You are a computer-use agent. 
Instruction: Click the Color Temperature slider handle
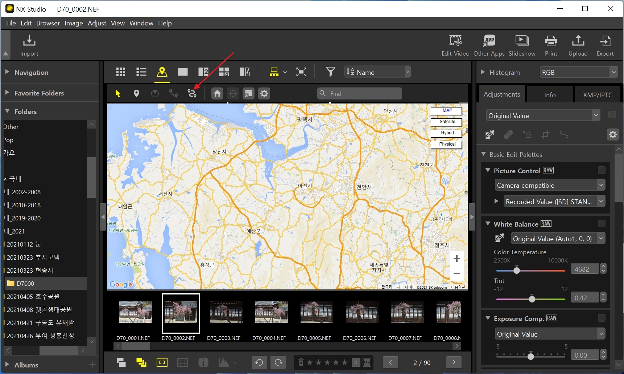[517, 270]
